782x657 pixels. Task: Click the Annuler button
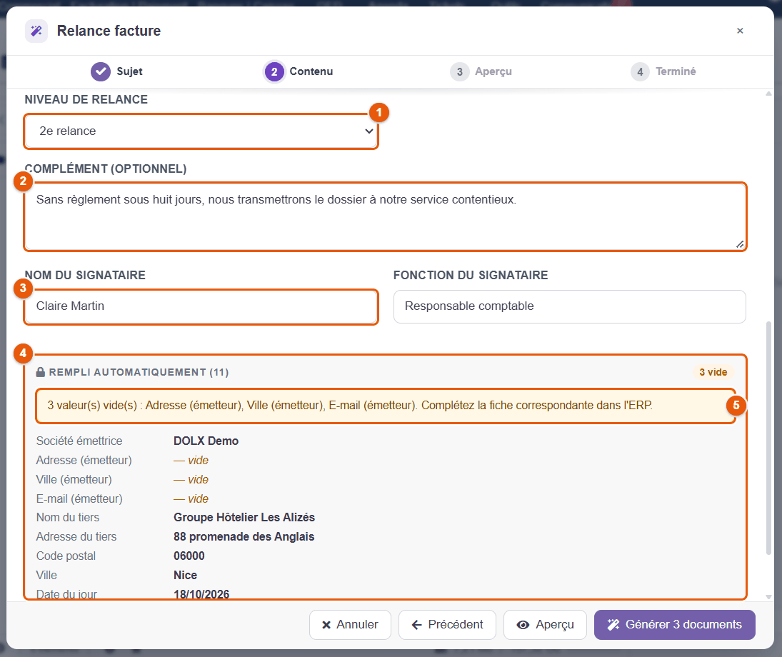click(350, 625)
